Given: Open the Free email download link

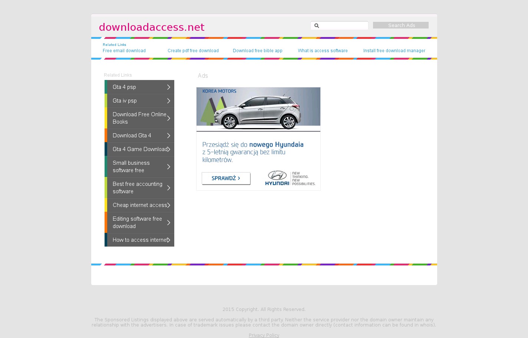Looking at the screenshot, I should coord(124,51).
